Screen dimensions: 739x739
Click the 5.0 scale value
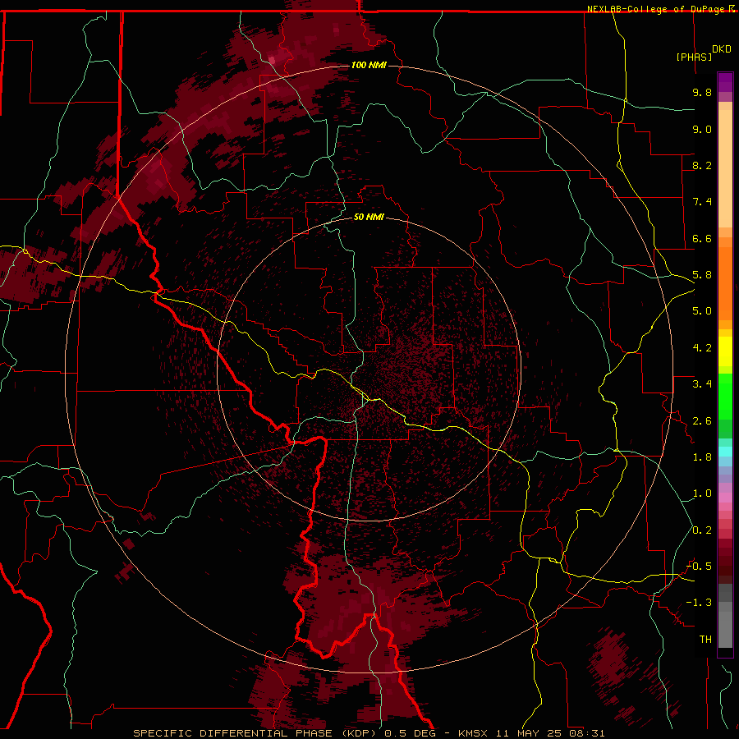coord(702,311)
